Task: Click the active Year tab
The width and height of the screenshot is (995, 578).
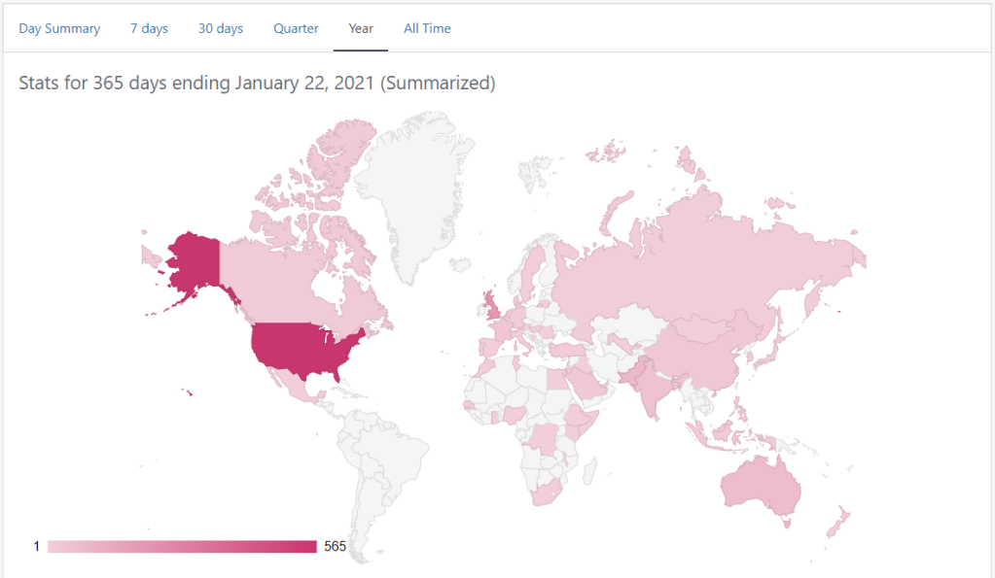Action: (361, 28)
